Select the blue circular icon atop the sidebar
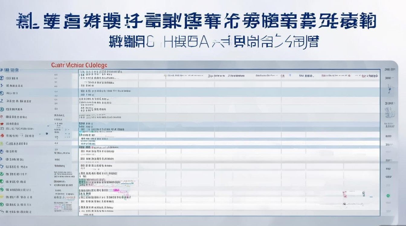 (x=2, y=78)
